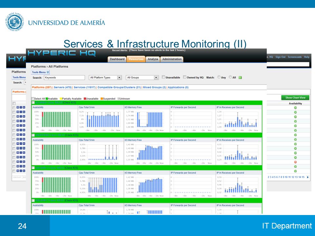
Task: Go to the Administration tab
Action: point(172,59)
